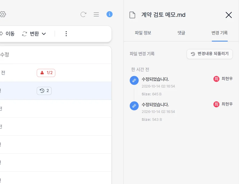Click the 한 시간 전 group label

(140, 70)
